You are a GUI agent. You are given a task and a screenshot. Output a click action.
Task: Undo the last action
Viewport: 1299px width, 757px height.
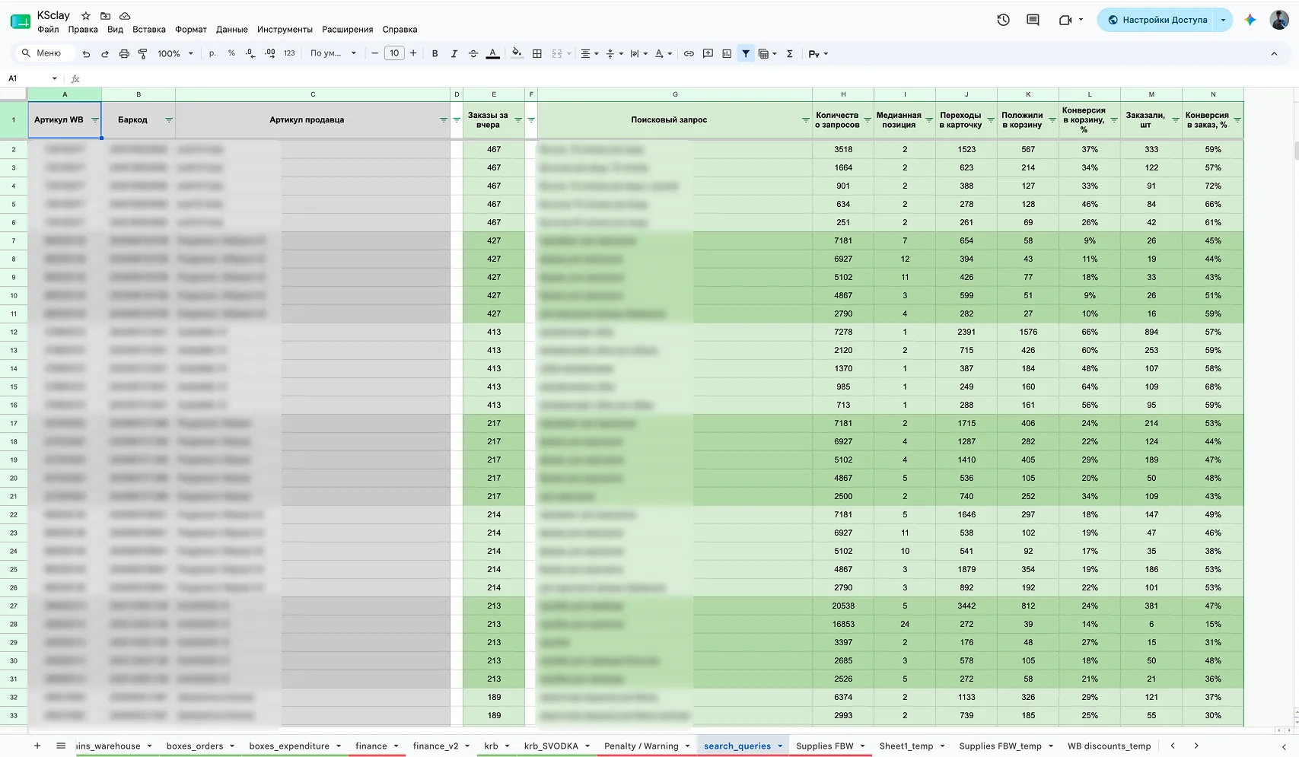(86, 54)
